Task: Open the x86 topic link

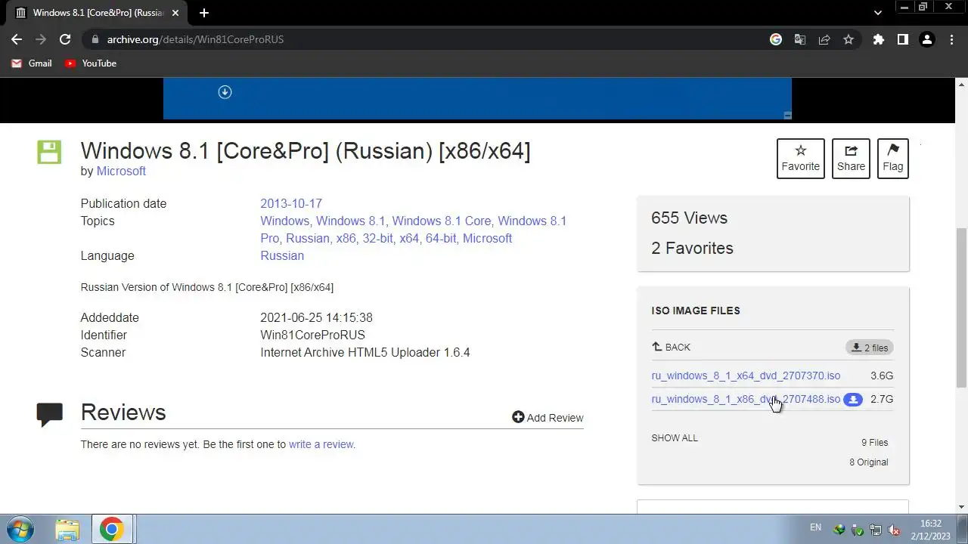Action: click(x=346, y=239)
